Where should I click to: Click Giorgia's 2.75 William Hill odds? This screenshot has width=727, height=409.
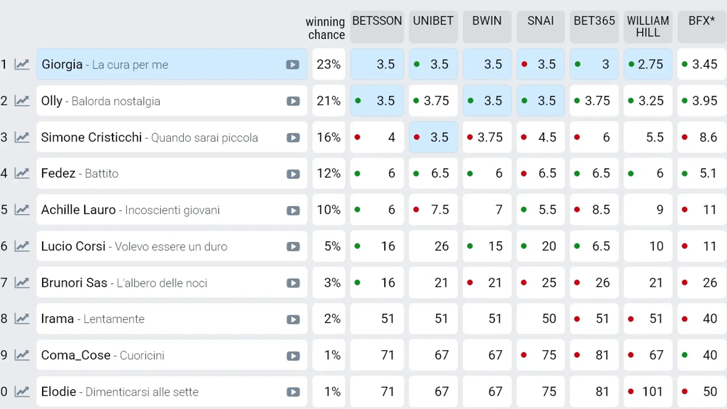(x=648, y=64)
